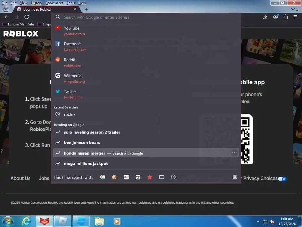Close the Download Roblox tab
The height and width of the screenshot is (227, 302).
point(75,9)
